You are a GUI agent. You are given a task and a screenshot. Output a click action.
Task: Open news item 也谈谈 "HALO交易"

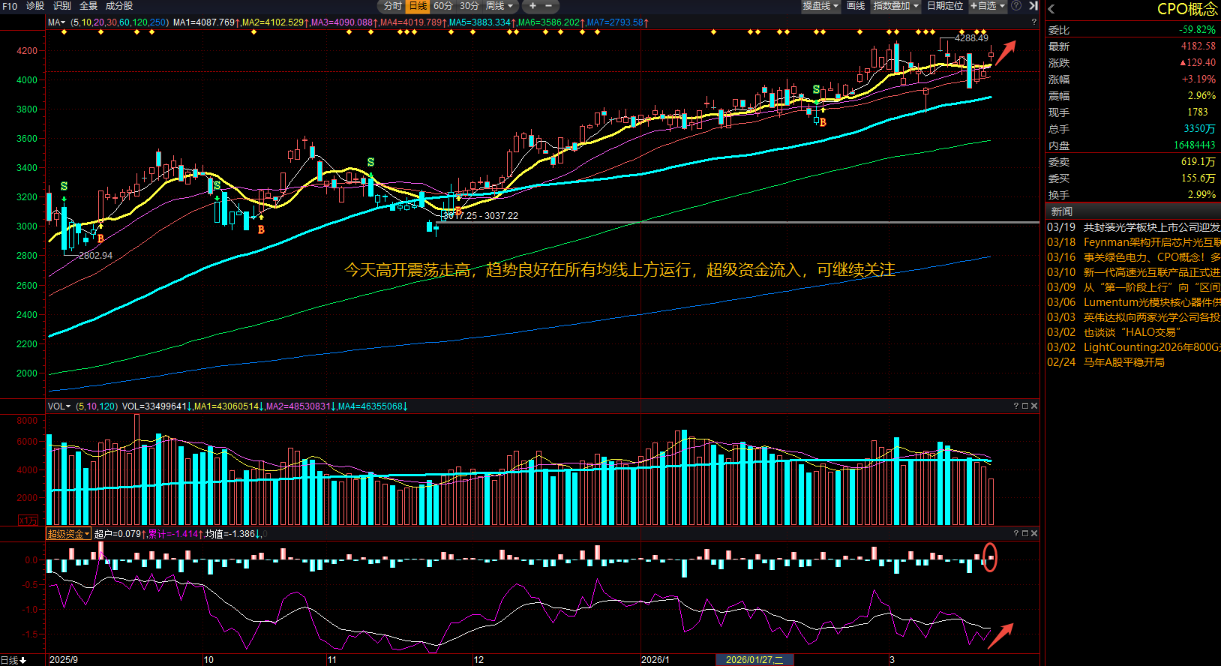click(1132, 332)
